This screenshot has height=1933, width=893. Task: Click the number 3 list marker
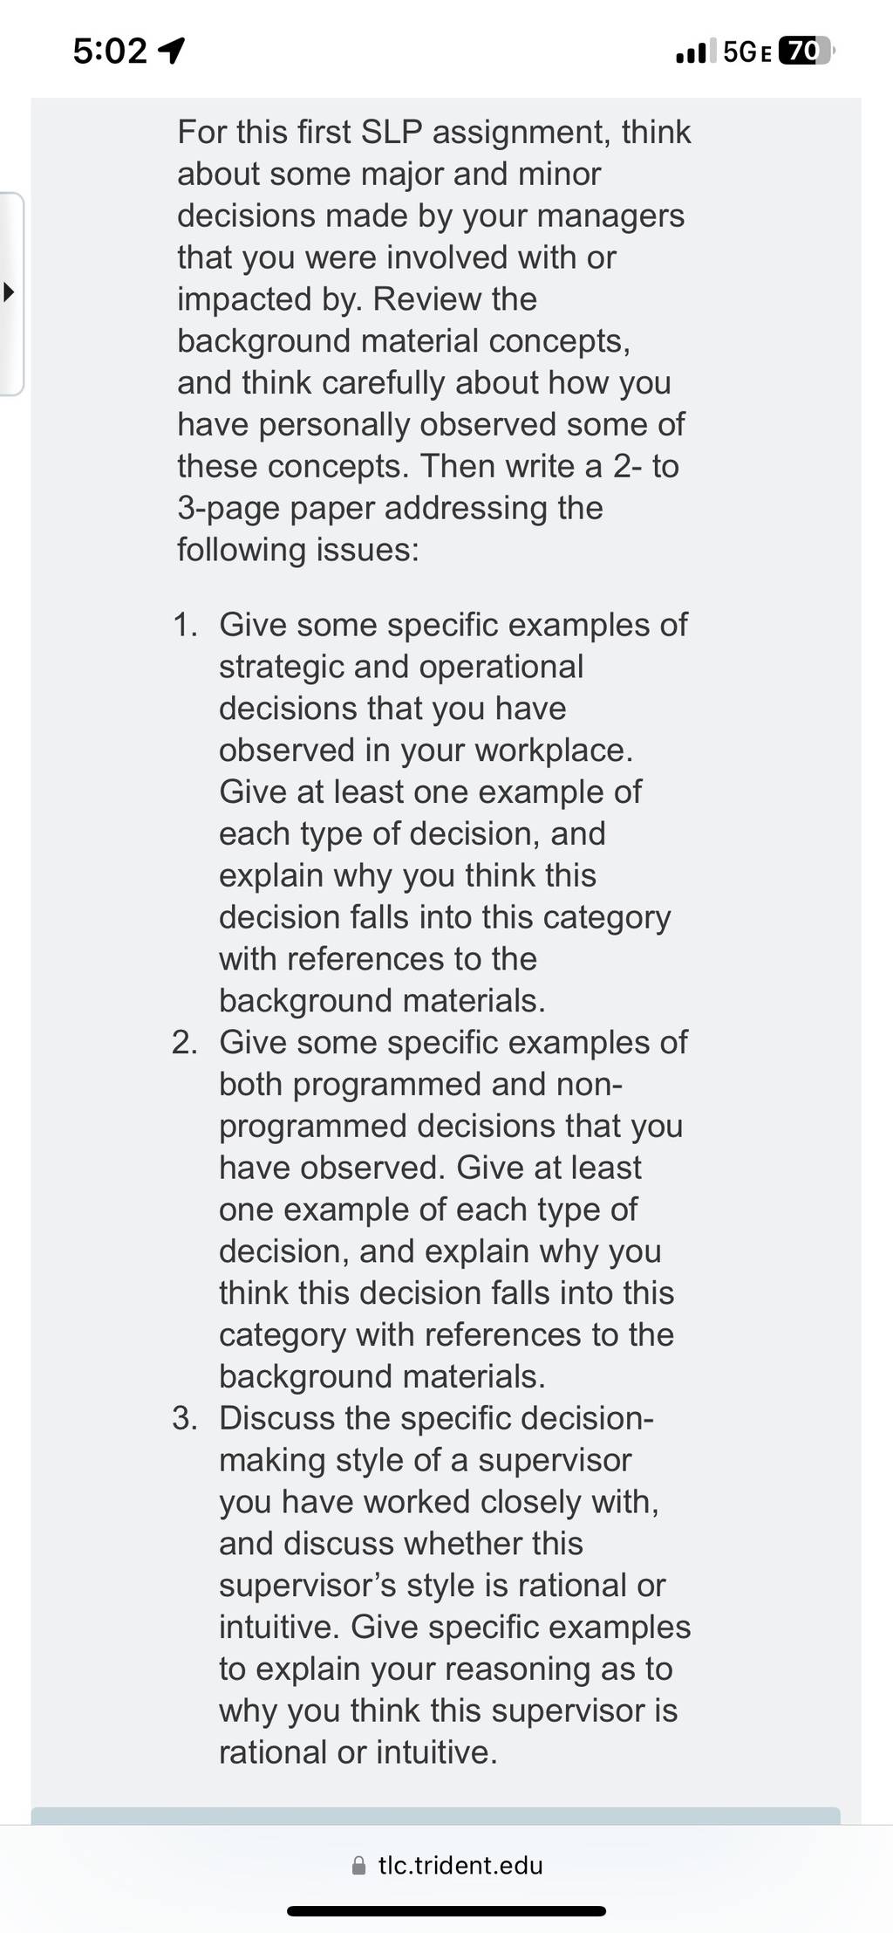(x=185, y=1418)
